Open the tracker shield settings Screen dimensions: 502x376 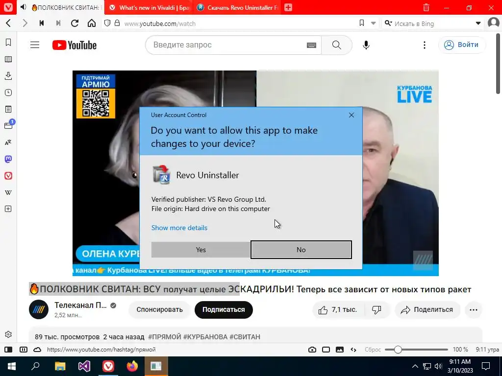pos(107,23)
